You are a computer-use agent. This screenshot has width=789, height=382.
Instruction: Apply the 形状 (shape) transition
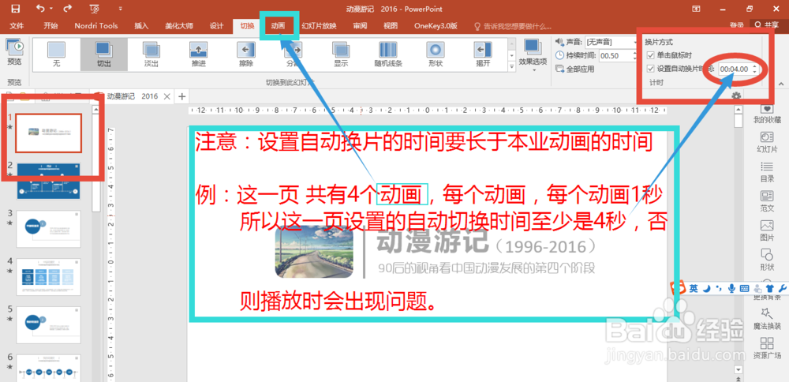point(436,54)
